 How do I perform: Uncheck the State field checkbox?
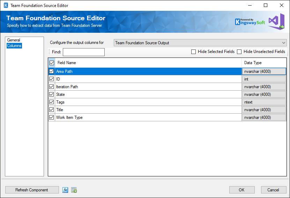click(52, 94)
